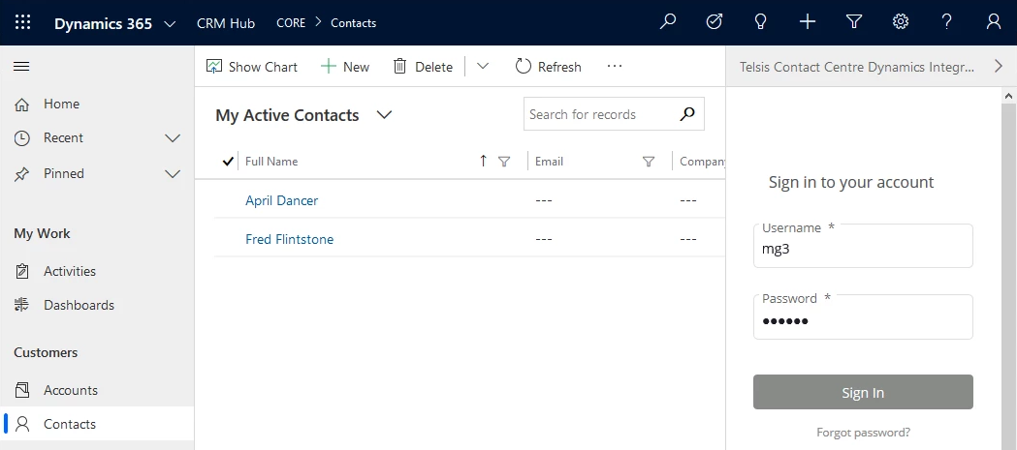Click the Company column header
Screen dimensions: 1017x450
click(x=702, y=162)
